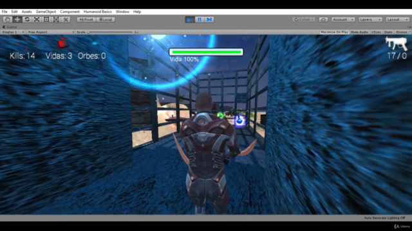Toggle Pivot handle position
This screenshot has height=231, width=412.
pos(86,20)
